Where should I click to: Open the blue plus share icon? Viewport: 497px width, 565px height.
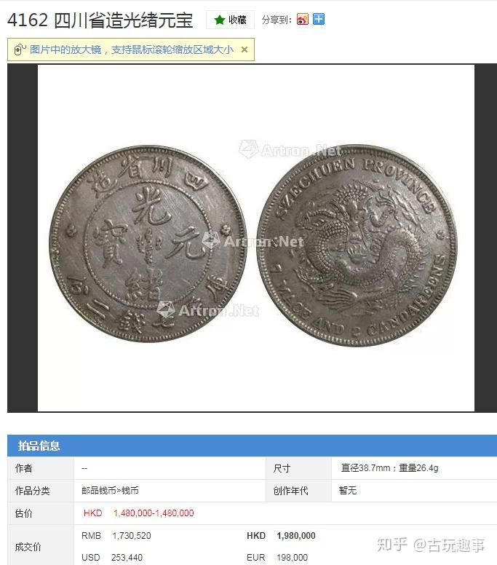[319, 19]
